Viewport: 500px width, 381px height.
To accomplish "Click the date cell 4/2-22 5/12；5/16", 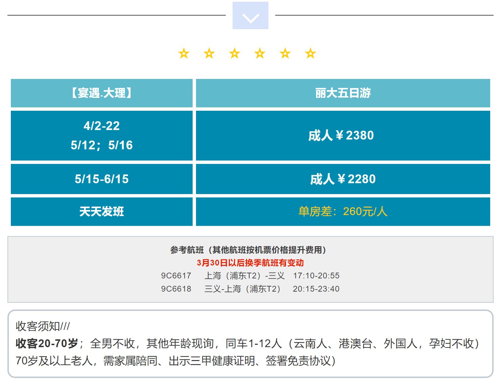I will 102,135.
